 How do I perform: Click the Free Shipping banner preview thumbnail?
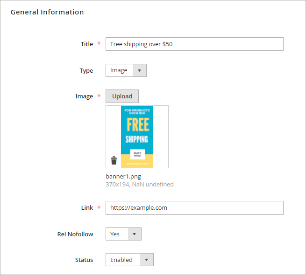tap(137, 126)
